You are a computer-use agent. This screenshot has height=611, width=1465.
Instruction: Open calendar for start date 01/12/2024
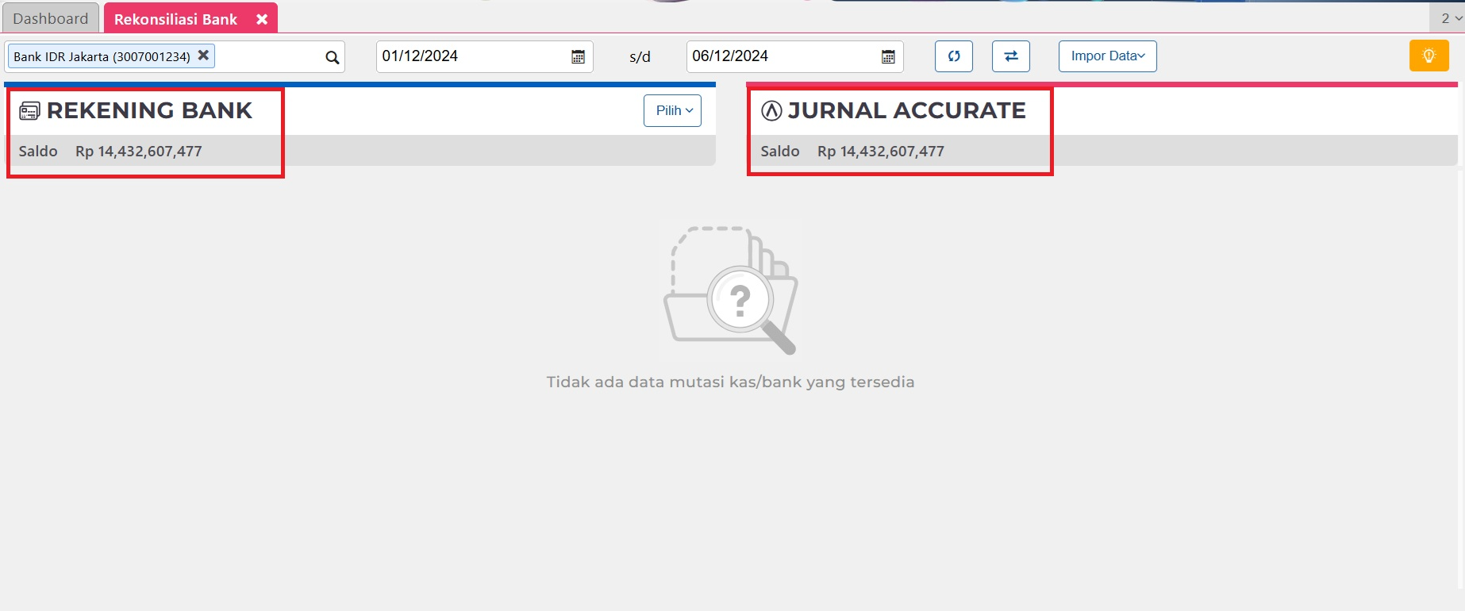pyautogui.click(x=578, y=56)
